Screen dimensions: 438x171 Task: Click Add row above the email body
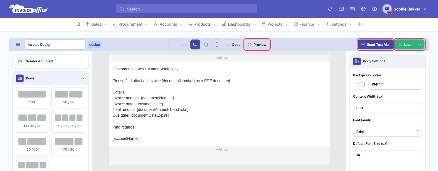point(219,58)
